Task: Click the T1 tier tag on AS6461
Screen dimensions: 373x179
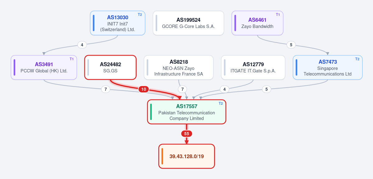Action: 278,15
